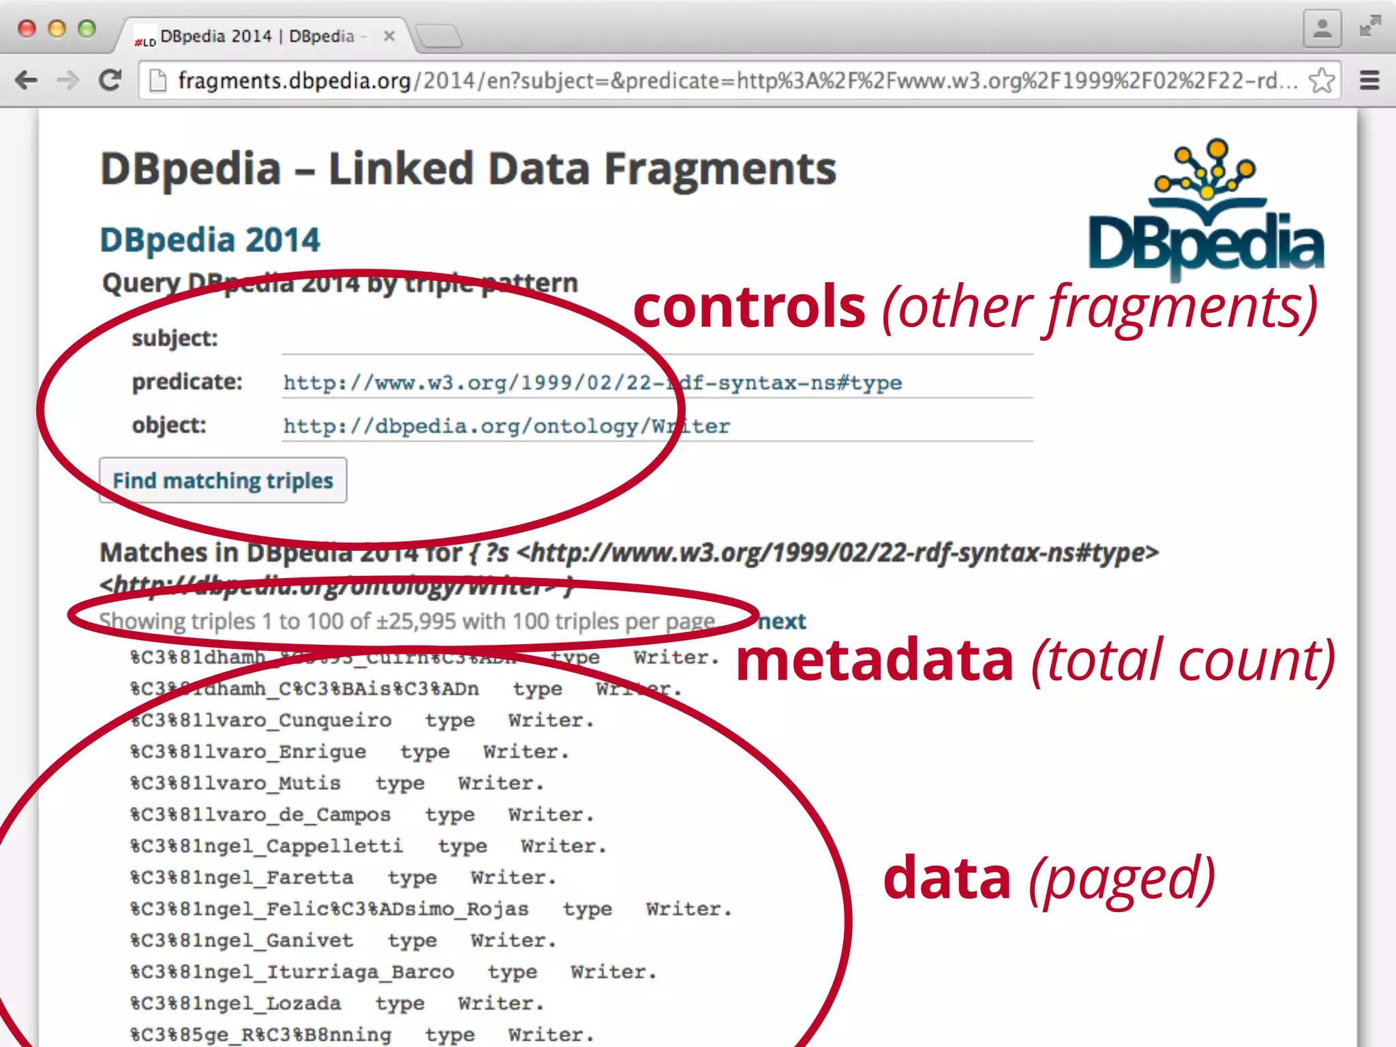The width and height of the screenshot is (1396, 1047).
Task: Go back with the browser back arrow
Action: [x=26, y=80]
